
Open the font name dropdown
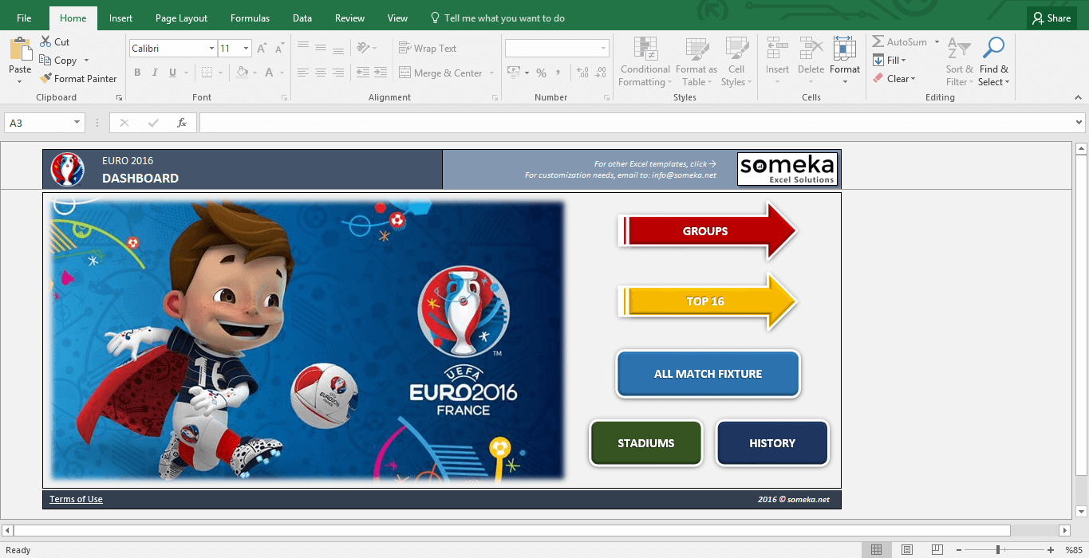(211, 49)
